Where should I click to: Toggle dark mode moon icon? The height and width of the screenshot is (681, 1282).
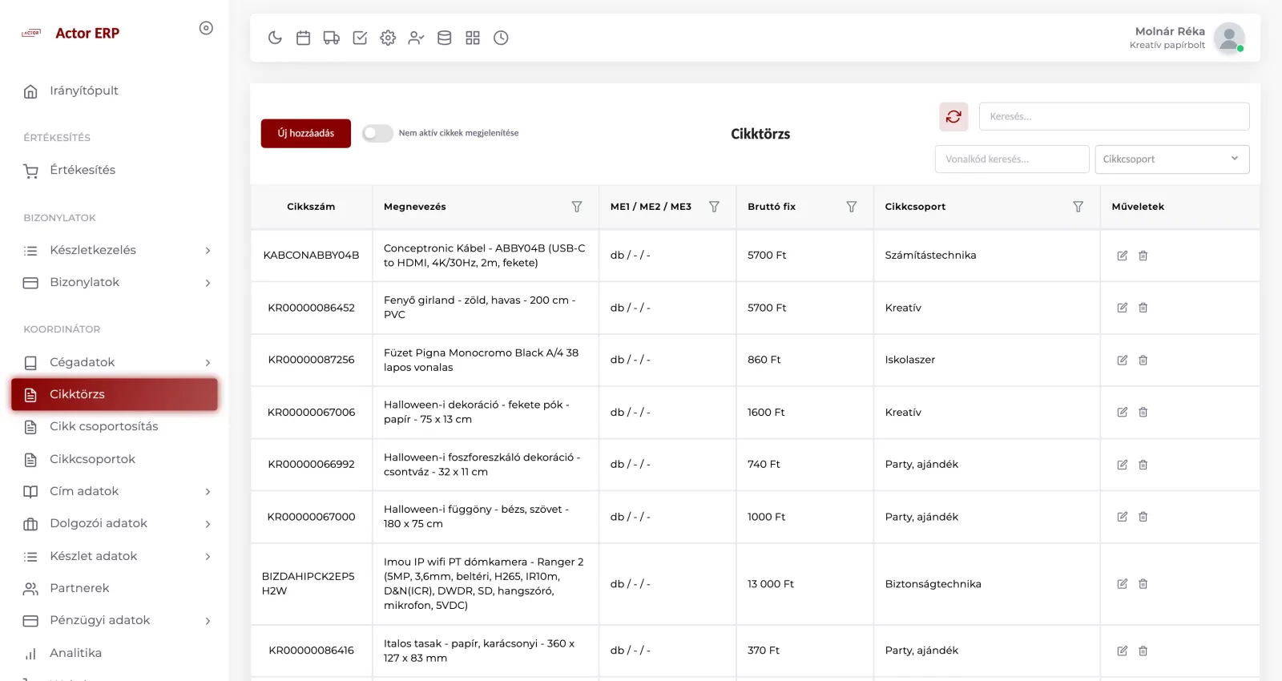pyautogui.click(x=275, y=38)
